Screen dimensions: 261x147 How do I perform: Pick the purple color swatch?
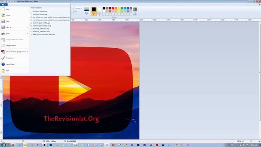(131, 8)
